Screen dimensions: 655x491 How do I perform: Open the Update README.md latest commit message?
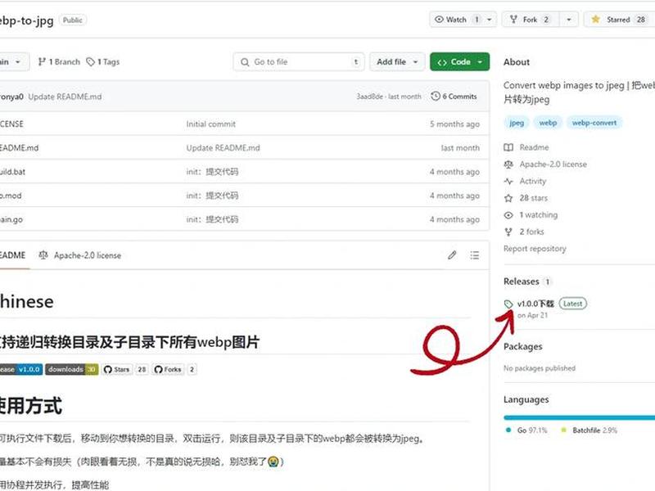pyautogui.click(x=65, y=97)
